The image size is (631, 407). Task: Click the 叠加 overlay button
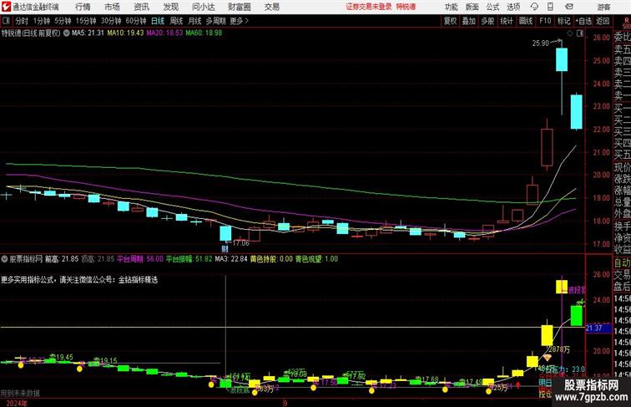(469, 21)
